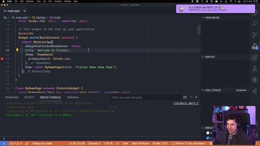Screen dimensions: 260x146
Task: Click Debug my code in status bar
Action: [x=42, y=143]
